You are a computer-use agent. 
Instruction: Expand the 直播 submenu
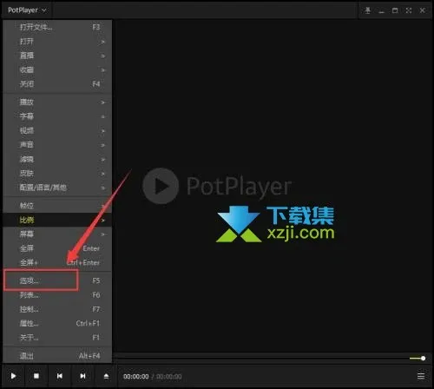pyautogui.click(x=57, y=56)
